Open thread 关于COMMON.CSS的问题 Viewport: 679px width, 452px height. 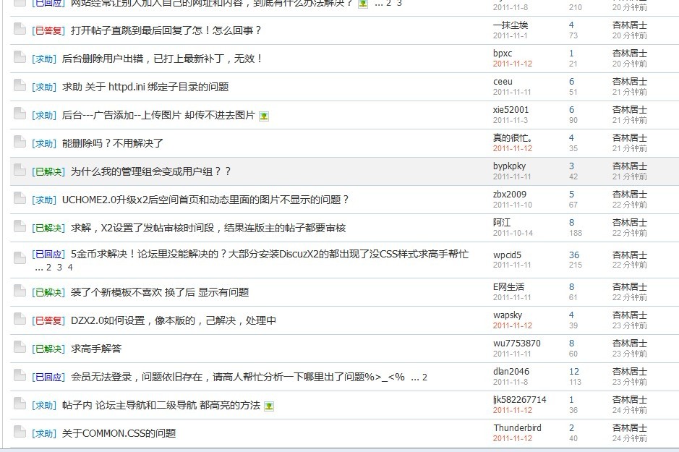(x=119, y=433)
